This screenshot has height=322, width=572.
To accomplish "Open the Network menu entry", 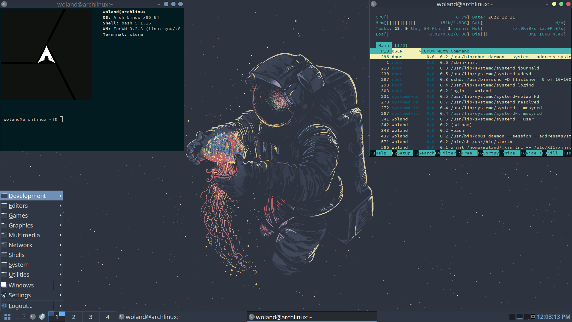I will pyautogui.click(x=21, y=245).
